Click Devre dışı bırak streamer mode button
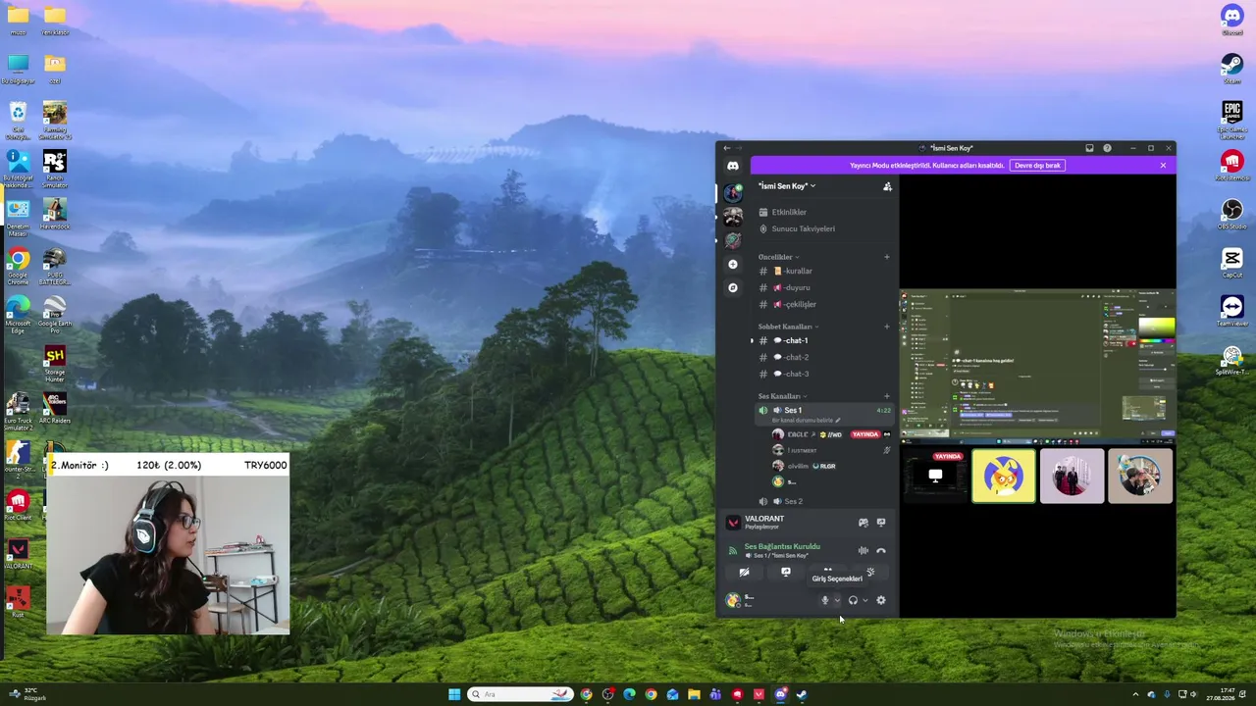This screenshot has height=706, width=1256. coord(1037,166)
